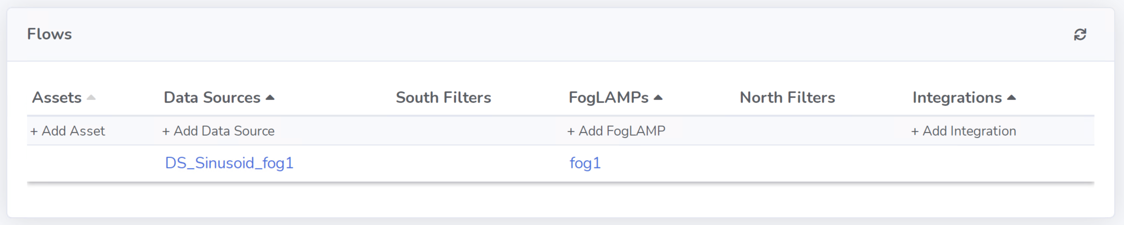Add a new asset
Image resolution: width=1124 pixels, height=225 pixels.
(x=68, y=131)
